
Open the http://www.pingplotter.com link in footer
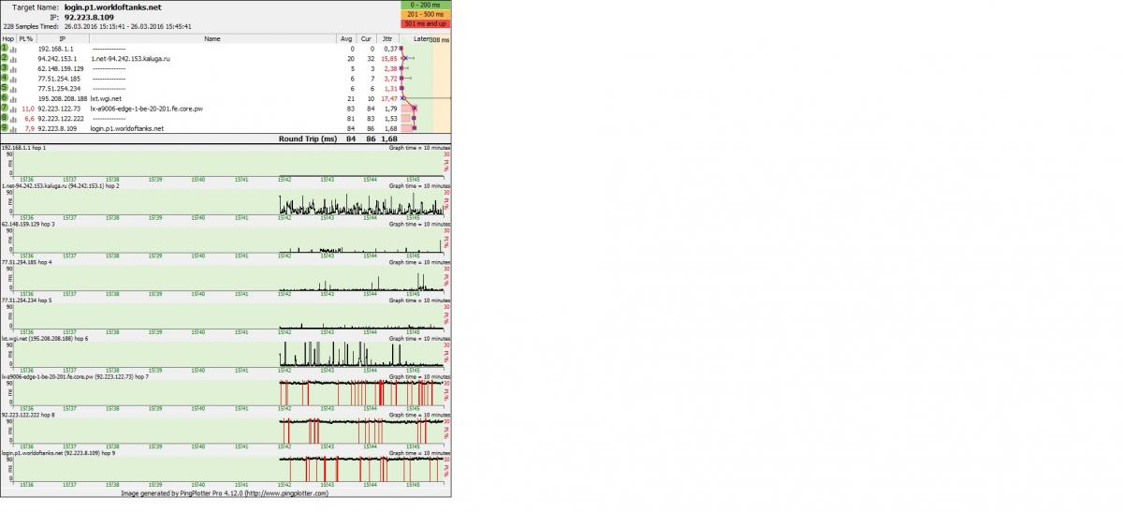tap(287, 493)
